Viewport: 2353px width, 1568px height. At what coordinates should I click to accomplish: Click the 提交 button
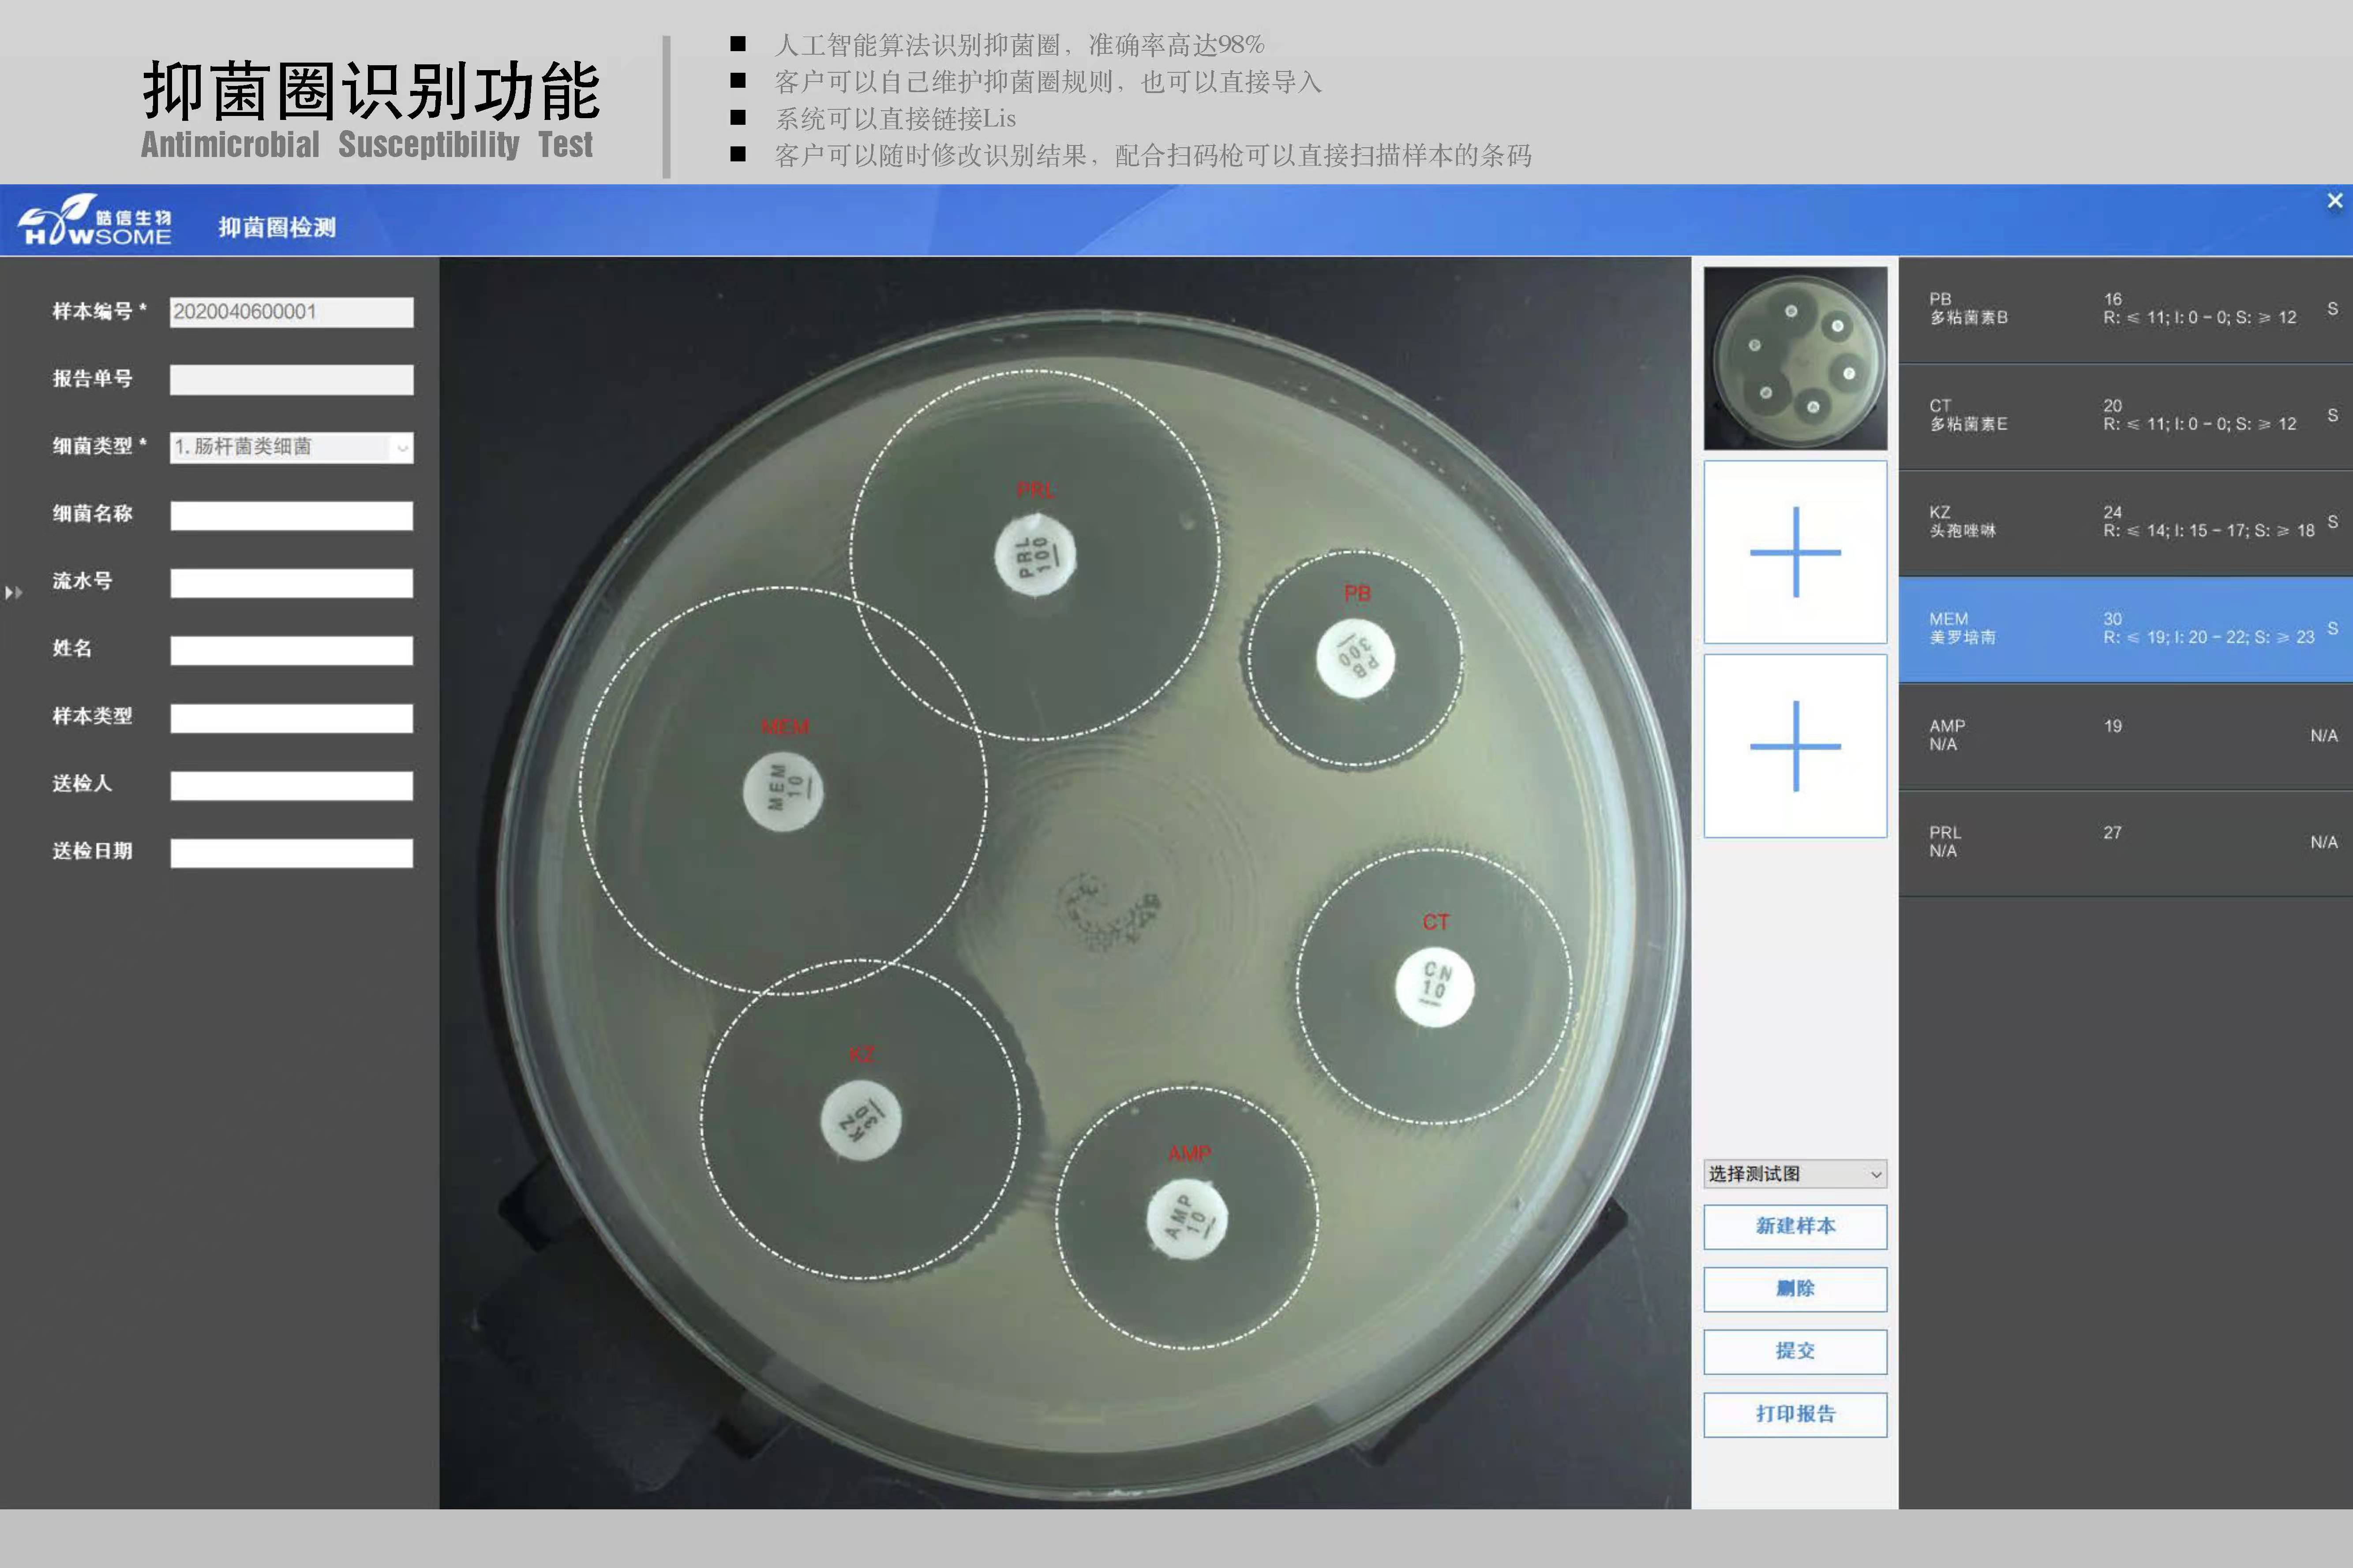(x=1795, y=1351)
